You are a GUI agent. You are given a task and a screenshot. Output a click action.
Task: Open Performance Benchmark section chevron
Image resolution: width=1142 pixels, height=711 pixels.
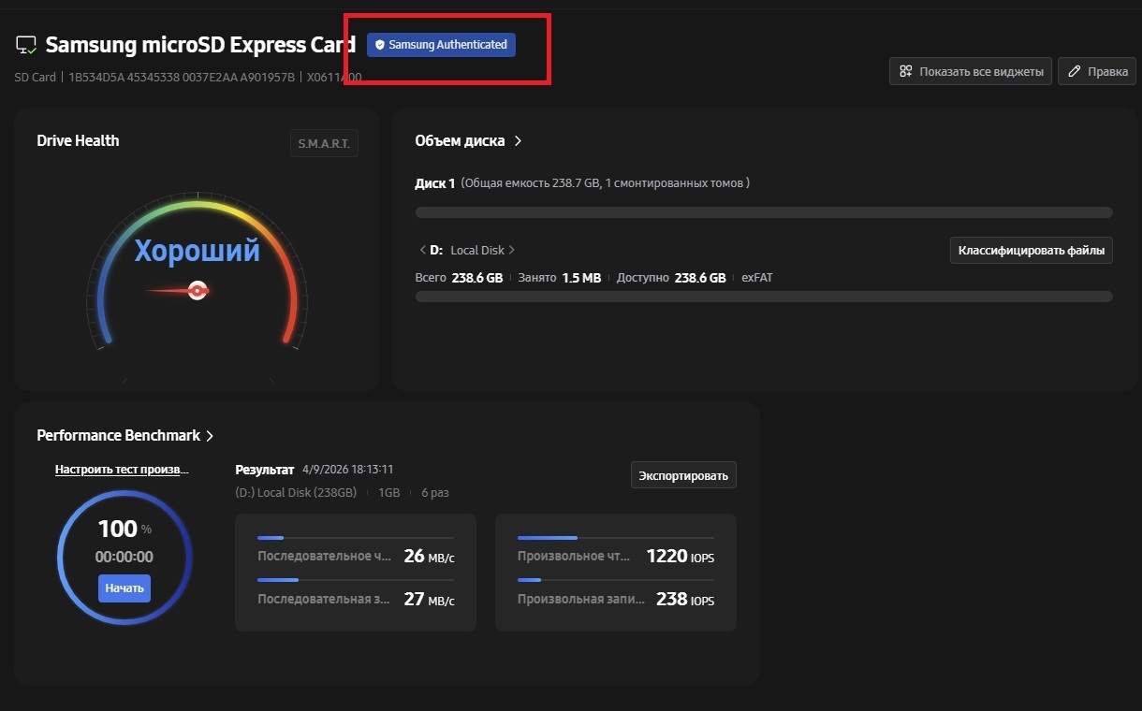click(210, 436)
